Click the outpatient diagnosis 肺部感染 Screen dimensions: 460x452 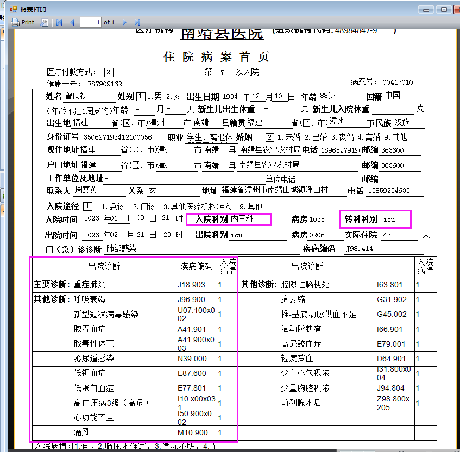[x=121, y=249]
